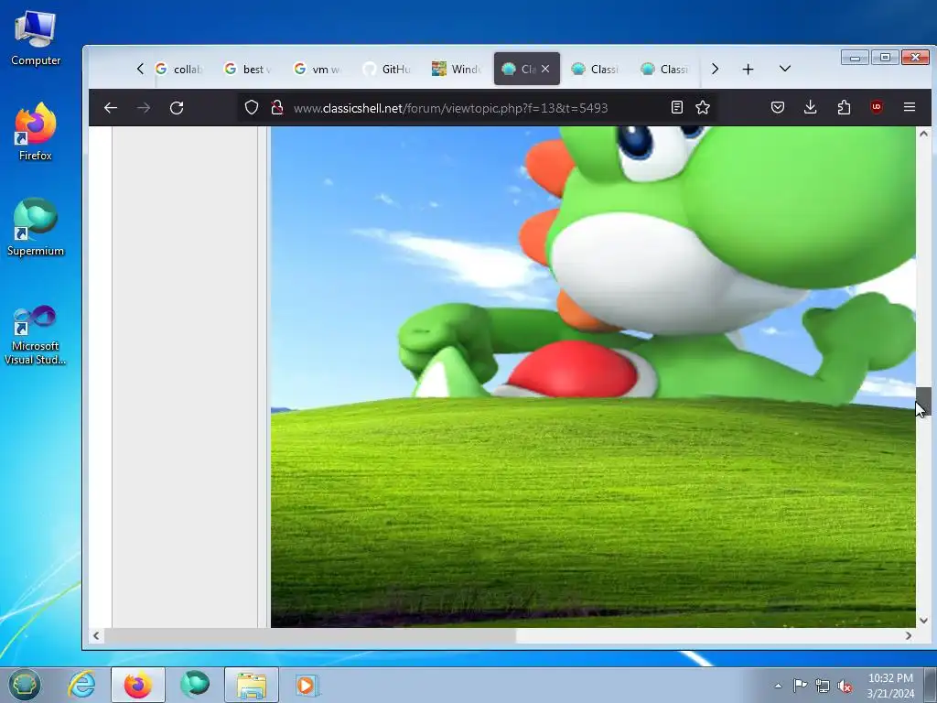Open the uBlock Origin extension icon

tap(877, 108)
